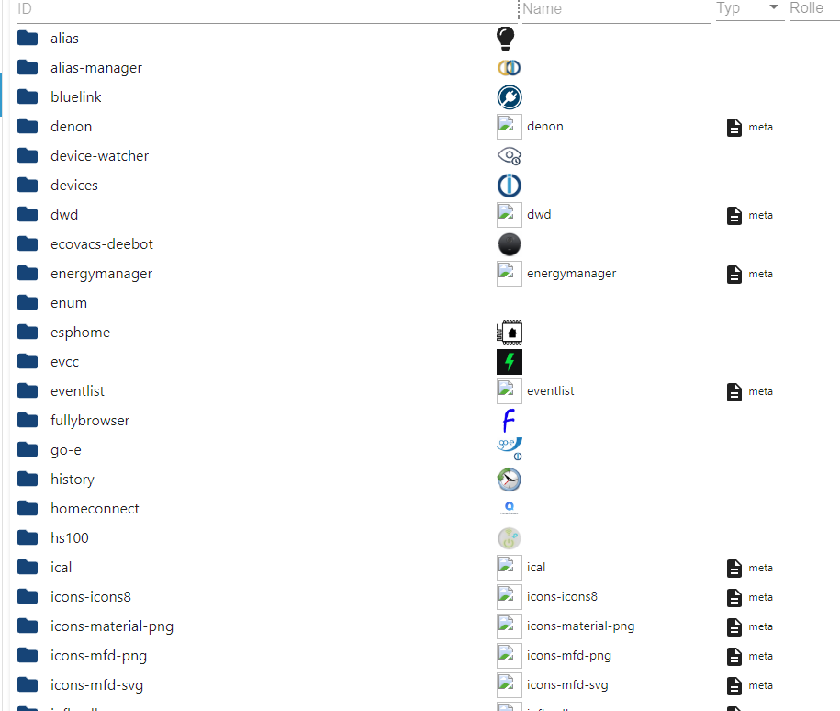Select the history clock icon

[x=509, y=479]
